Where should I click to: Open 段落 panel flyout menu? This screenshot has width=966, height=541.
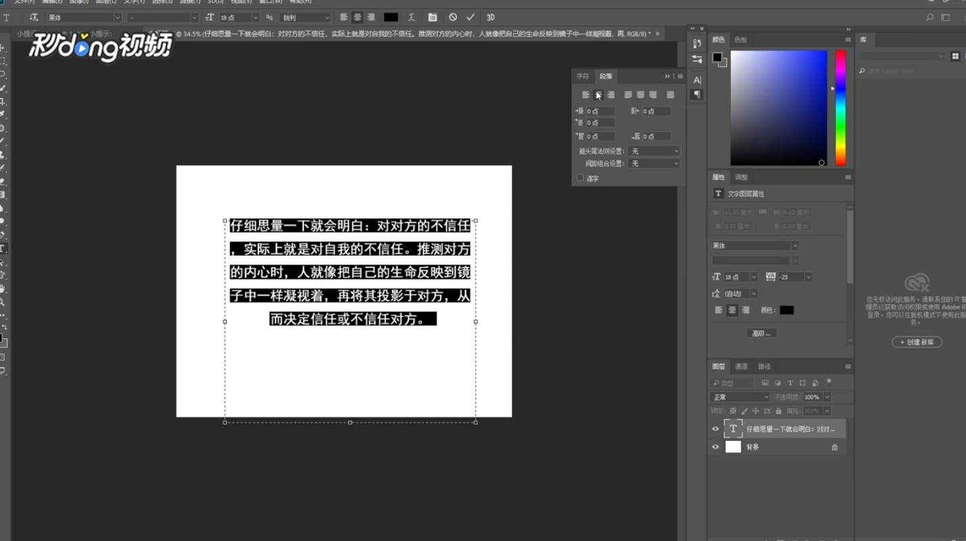(680, 76)
